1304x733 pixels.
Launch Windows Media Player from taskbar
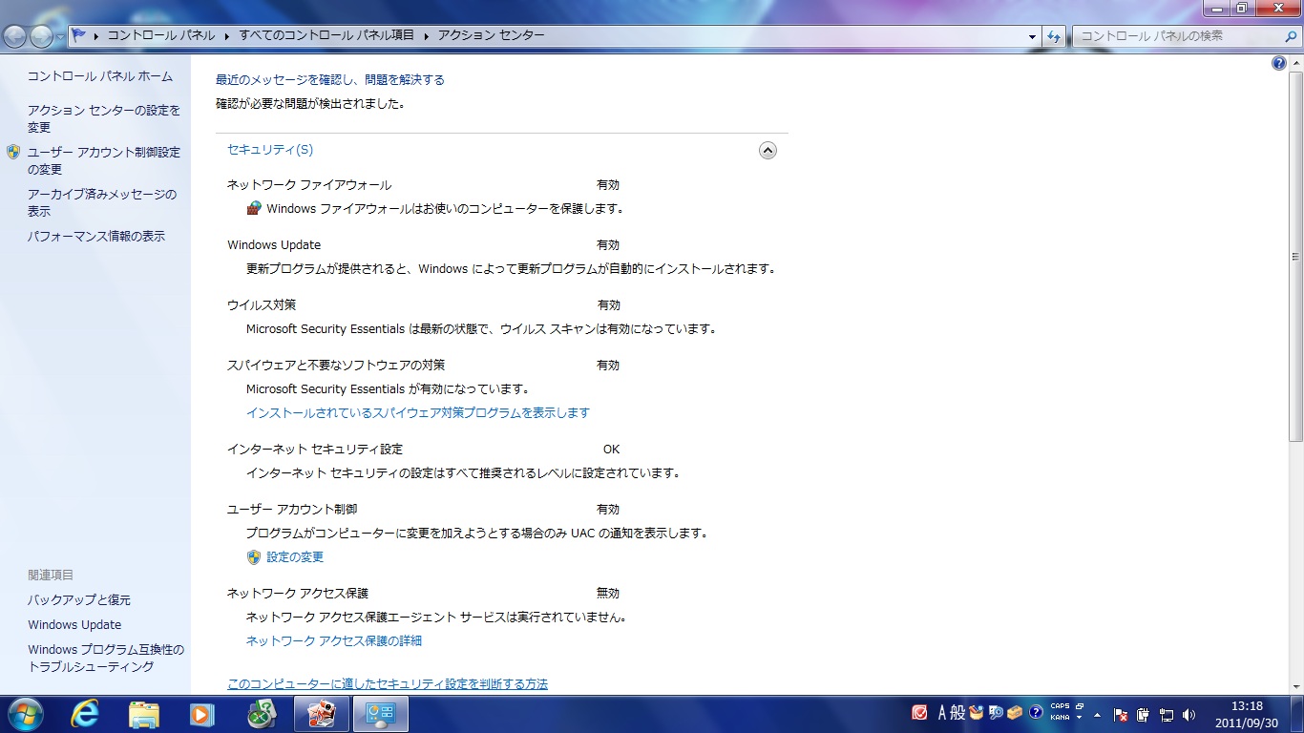click(201, 714)
